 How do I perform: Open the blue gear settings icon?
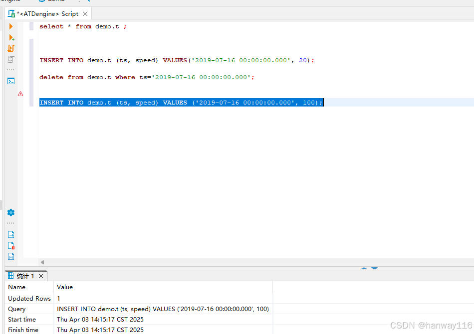(x=11, y=213)
